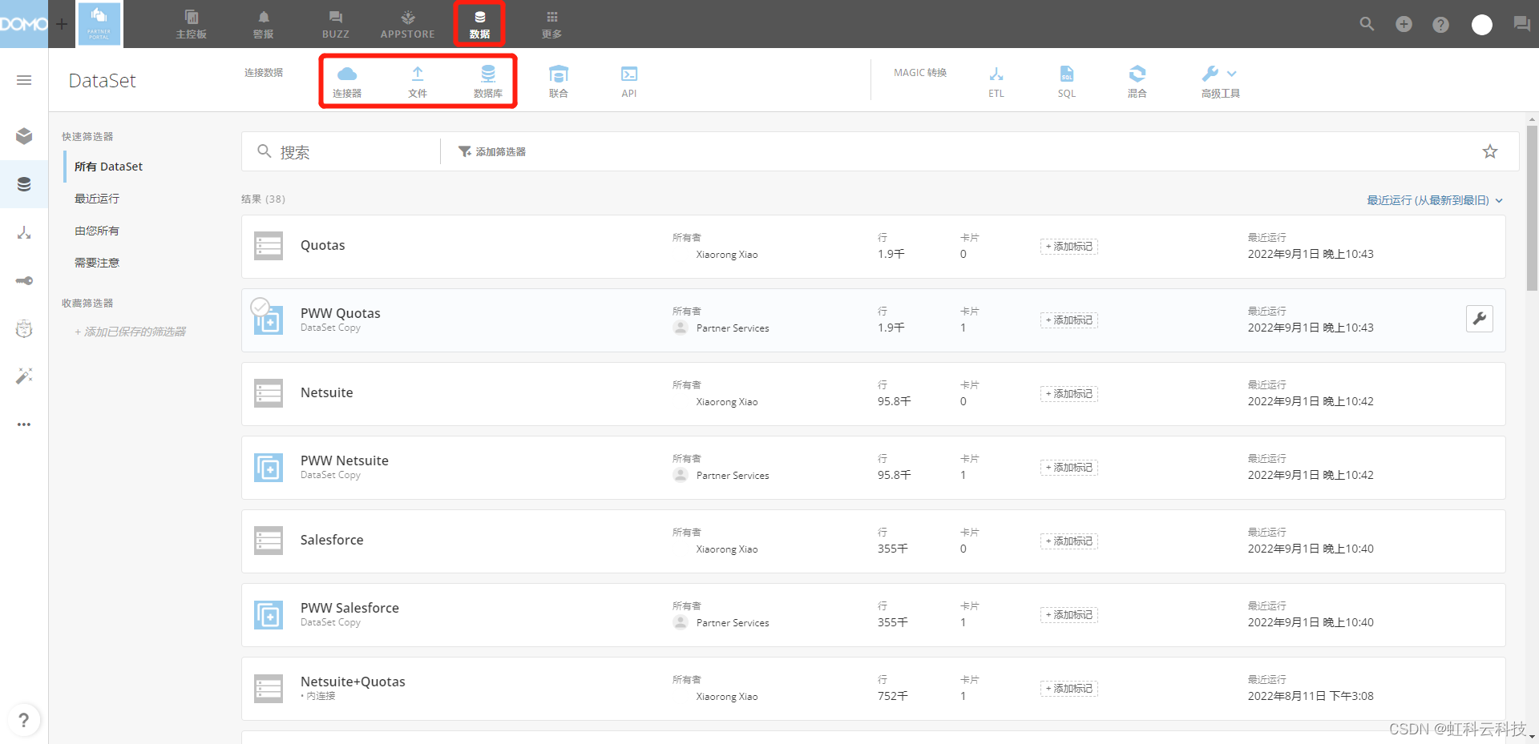Open the More (更多) menu

552,24
